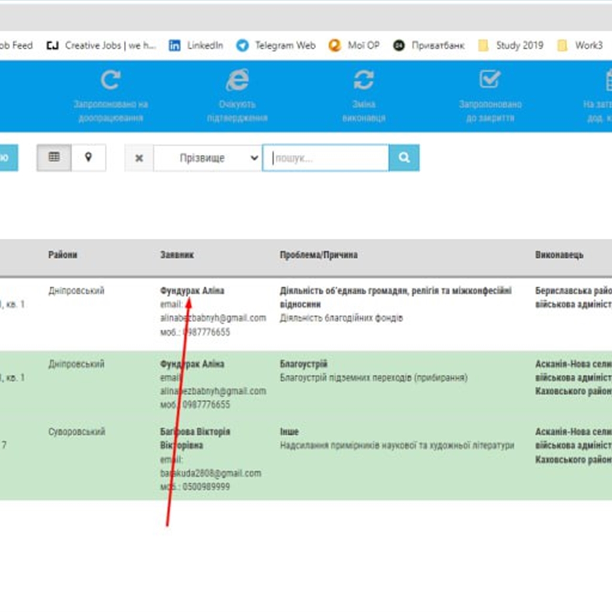
Task: Open LinkedIn bookmark
Action: pyautogui.click(x=196, y=45)
